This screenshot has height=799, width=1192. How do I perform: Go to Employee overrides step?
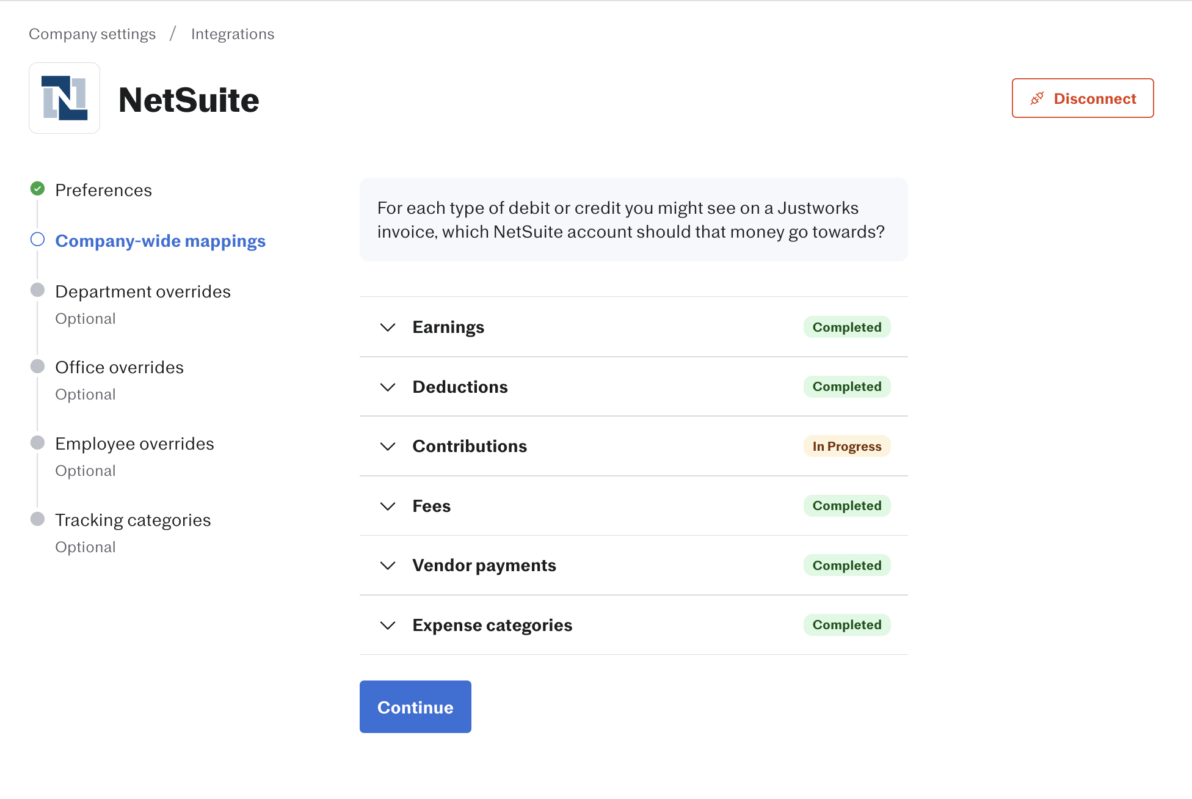pos(134,443)
